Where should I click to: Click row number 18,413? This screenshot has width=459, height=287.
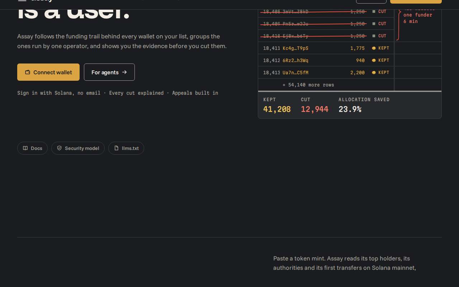click(x=271, y=72)
